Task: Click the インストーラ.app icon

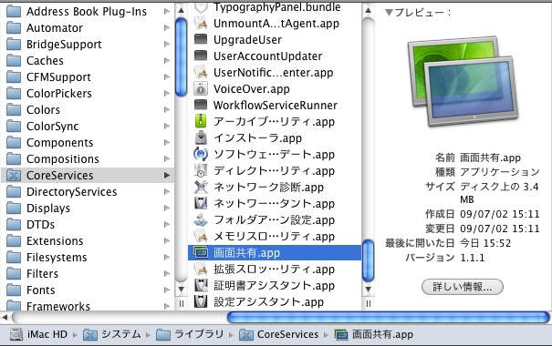Action: coord(201,137)
